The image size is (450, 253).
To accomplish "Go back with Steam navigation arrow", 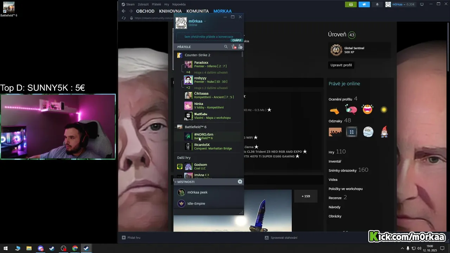I will pos(123,11).
